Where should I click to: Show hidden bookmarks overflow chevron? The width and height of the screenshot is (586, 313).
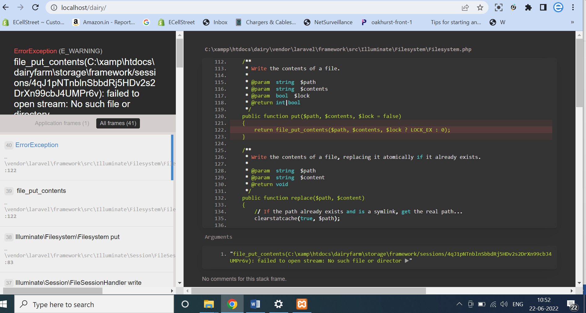[x=572, y=22]
